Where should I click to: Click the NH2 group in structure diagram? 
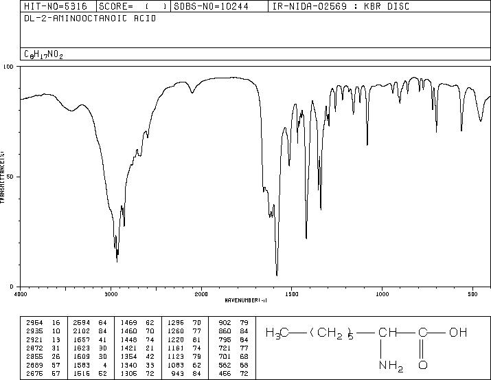(x=391, y=366)
